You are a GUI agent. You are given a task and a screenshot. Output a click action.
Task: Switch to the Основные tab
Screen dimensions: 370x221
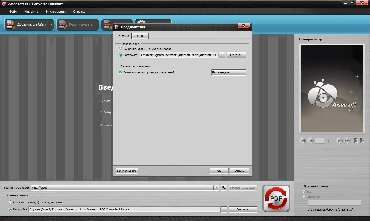[x=123, y=36]
